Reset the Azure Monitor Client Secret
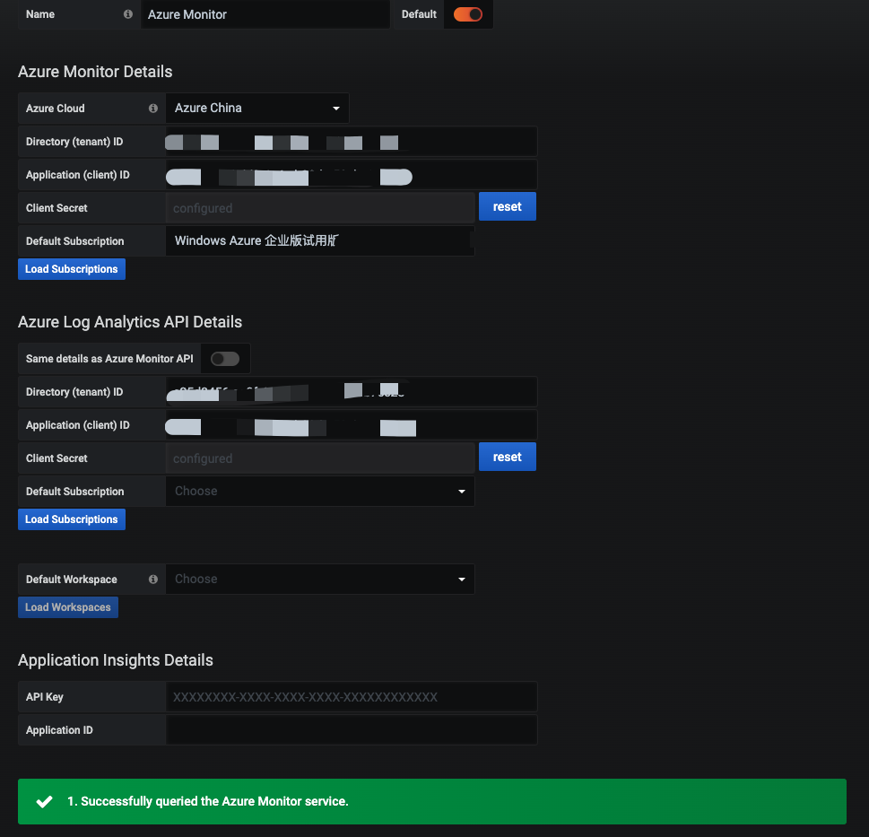Image resolution: width=869 pixels, height=837 pixels. pos(507,206)
